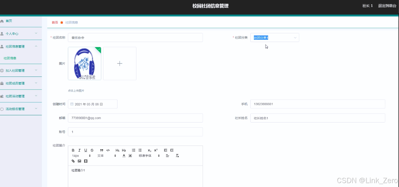Expand the 社团成员管理 sidebar menu
Viewport: 399px width, 187px height.
pos(21,83)
